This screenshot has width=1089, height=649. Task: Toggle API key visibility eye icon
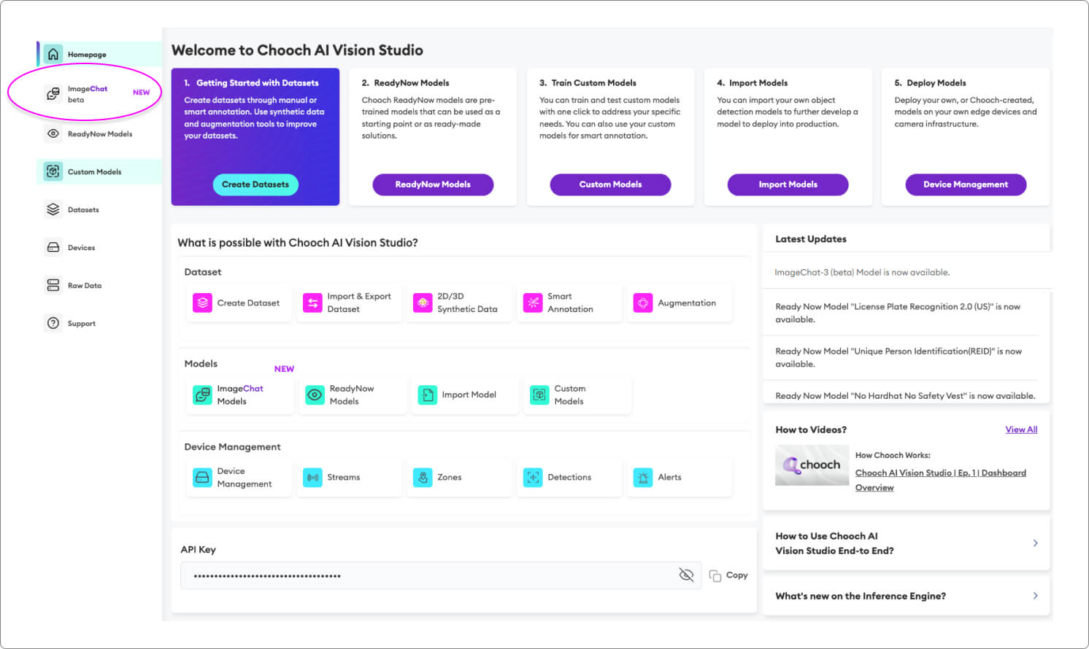[x=686, y=575]
